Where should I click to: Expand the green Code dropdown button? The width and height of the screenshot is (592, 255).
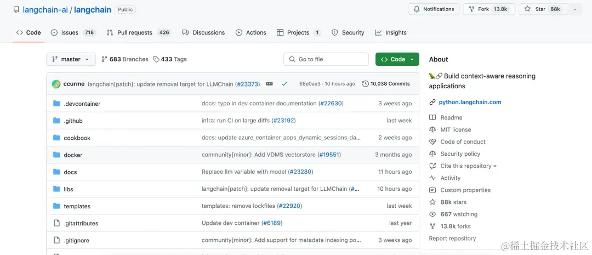[397, 59]
